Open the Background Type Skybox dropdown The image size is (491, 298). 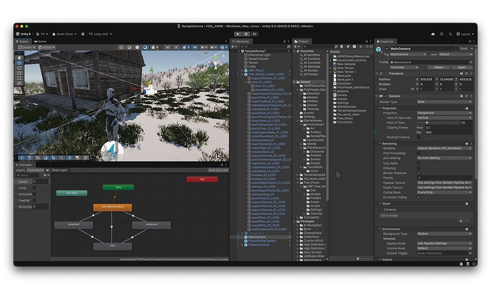(444, 234)
